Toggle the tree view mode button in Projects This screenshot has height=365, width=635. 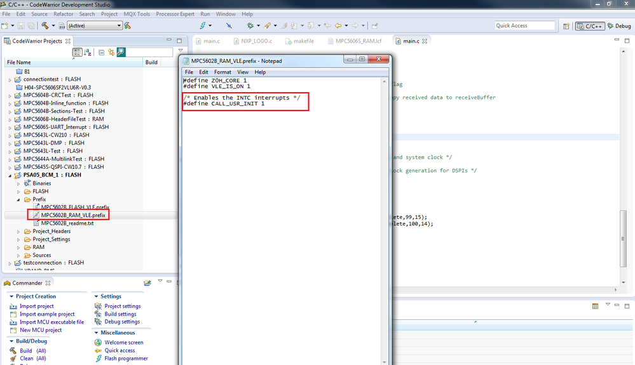pos(77,52)
